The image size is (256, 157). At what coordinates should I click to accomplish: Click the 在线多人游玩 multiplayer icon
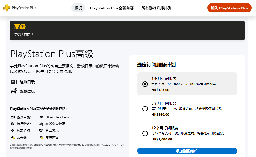pos(41,124)
